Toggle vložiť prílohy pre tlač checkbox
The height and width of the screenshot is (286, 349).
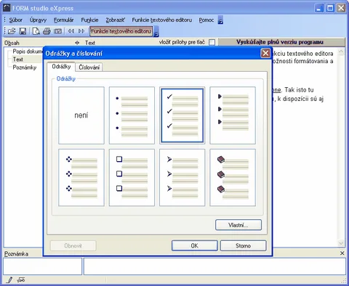click(212, 42)
